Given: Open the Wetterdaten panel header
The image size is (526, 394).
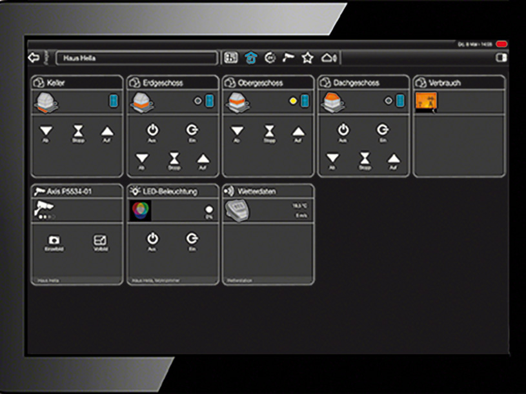Looking at the screenshot, I should click(268, 192).
